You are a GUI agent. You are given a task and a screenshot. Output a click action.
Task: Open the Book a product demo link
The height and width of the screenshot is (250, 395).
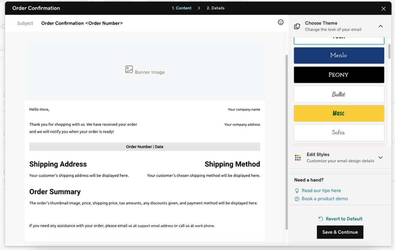coord(325,198)
